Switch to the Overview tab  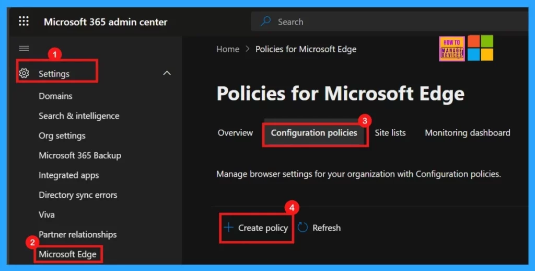tap(235, 132)
